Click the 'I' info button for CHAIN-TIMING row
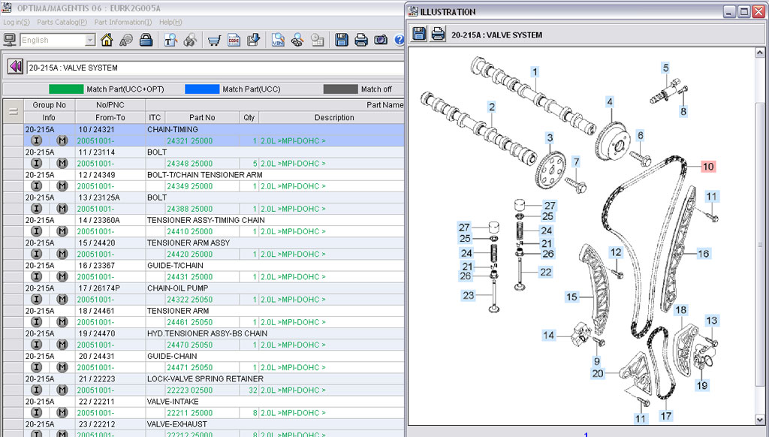The height and width of the screenshot is (437, 769). tap(35, 140)
